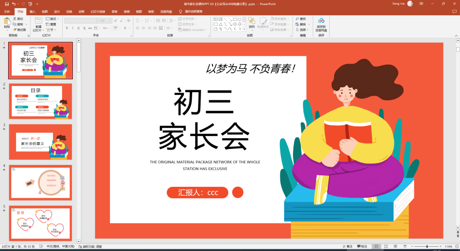The height and width of the screenshot is (251, 460).
Task: Collapse the ribbon with the chevron
Action: [456, 36]
